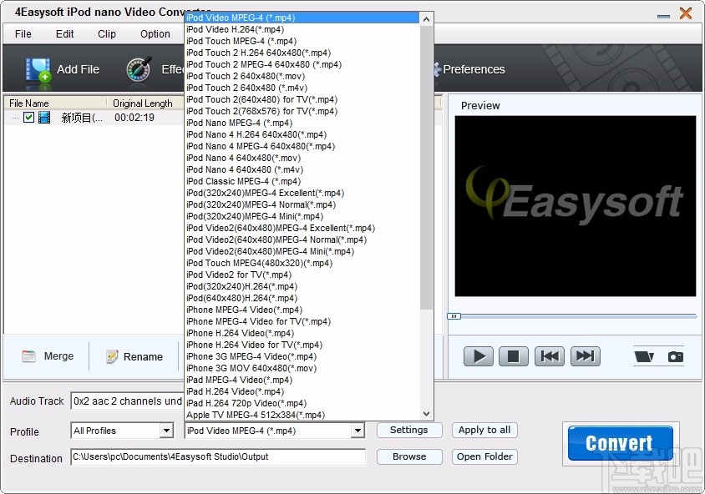The width and height of the screenshot is (705, 494).
Task: Open the Clip menu
Action: point(106,34)
